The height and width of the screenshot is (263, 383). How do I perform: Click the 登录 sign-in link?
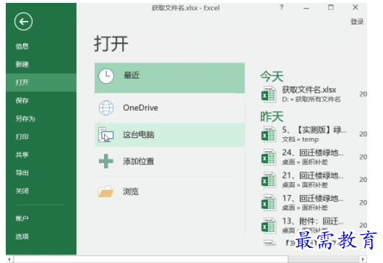[357, 22]
